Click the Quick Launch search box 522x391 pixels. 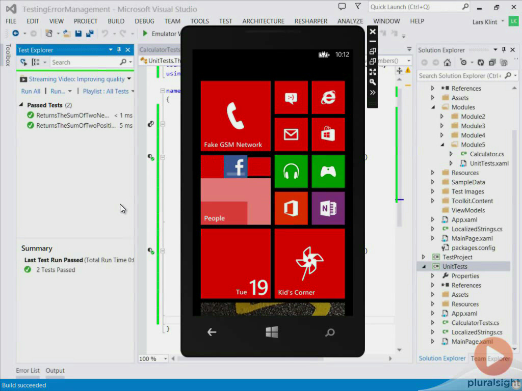pos(415,7)
